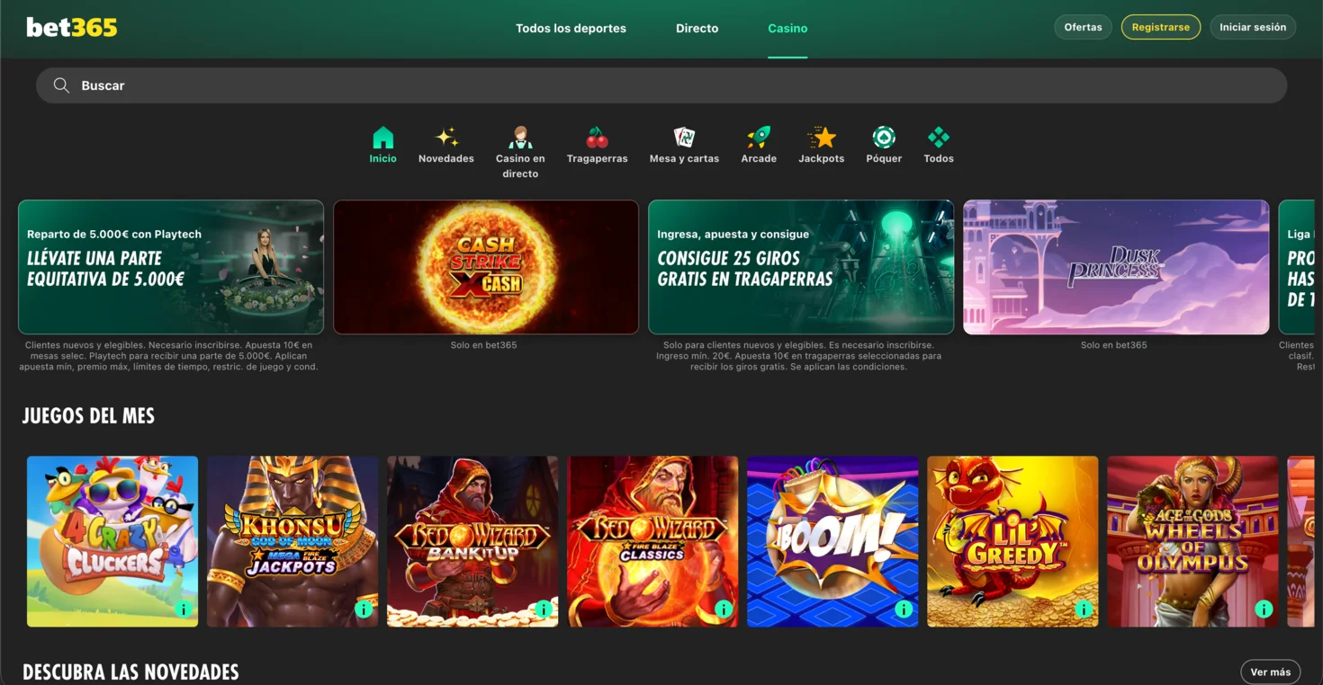
Task: Open the Póquer chip icon
Action: [884, 138]
